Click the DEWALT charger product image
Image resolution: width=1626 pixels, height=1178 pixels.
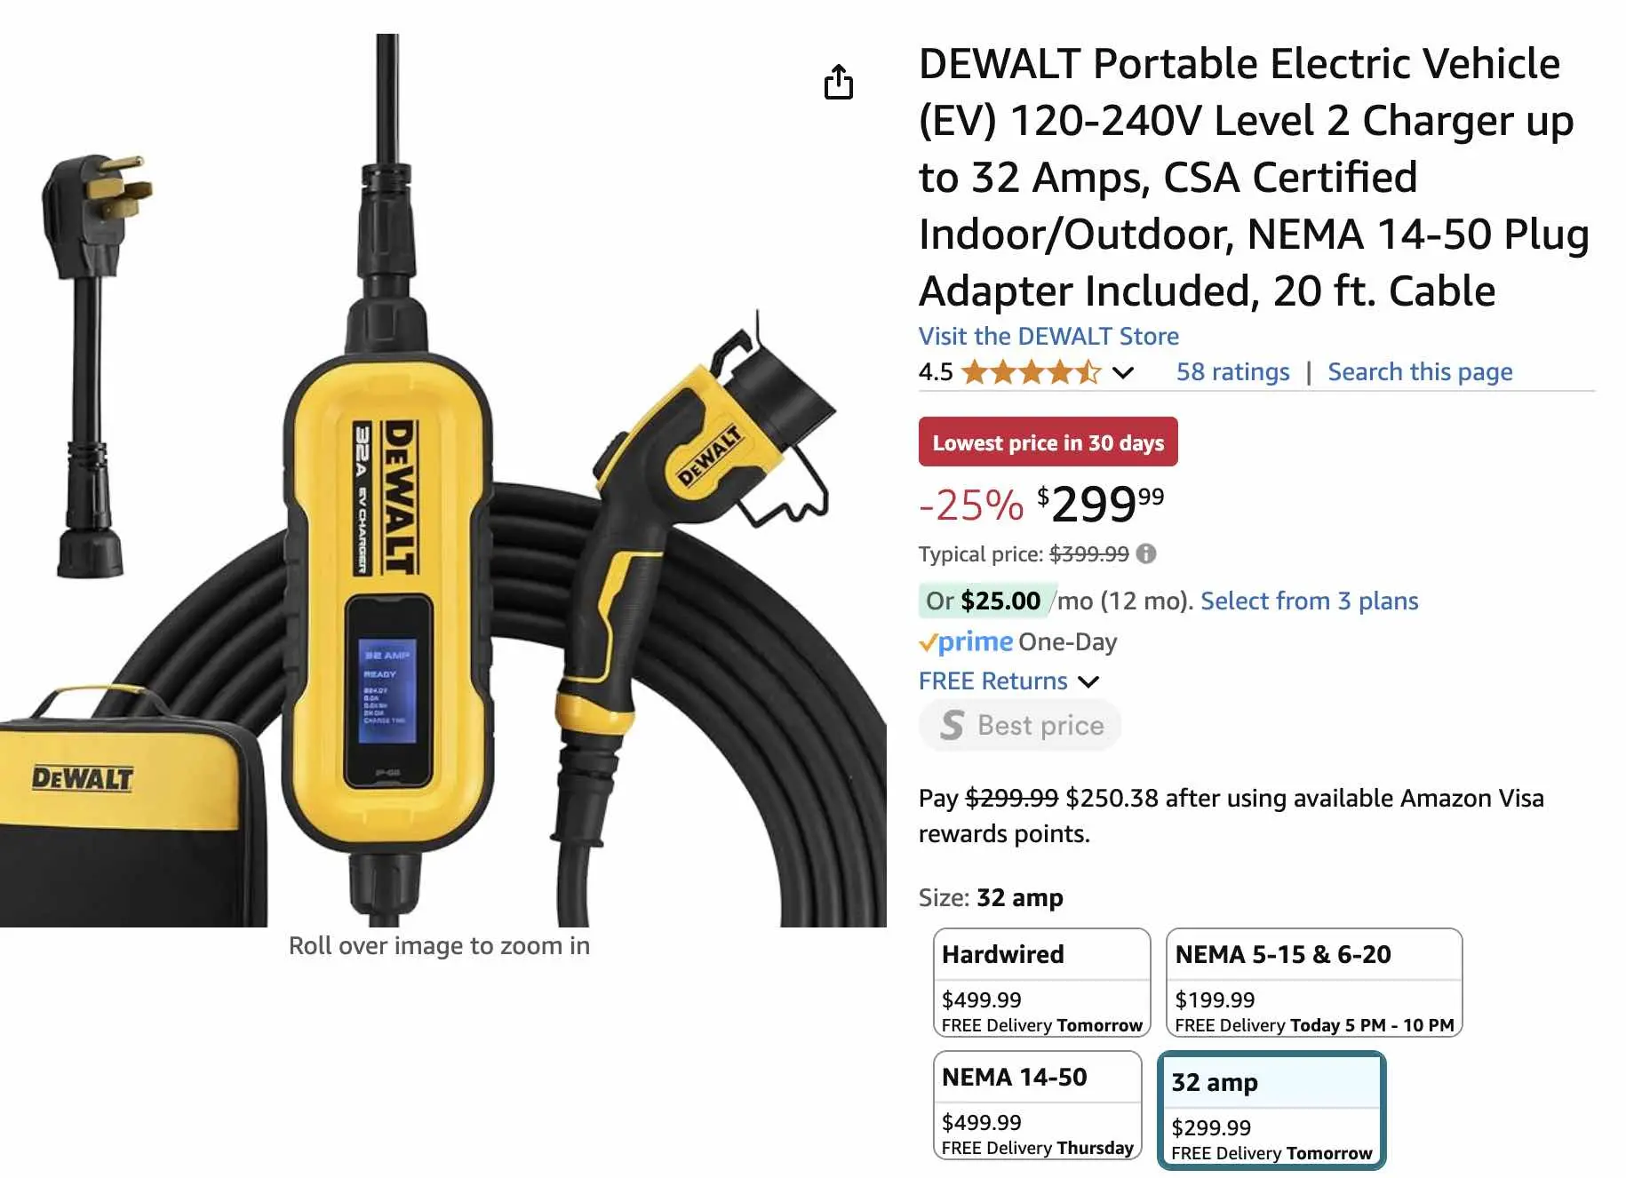[442, 480]
